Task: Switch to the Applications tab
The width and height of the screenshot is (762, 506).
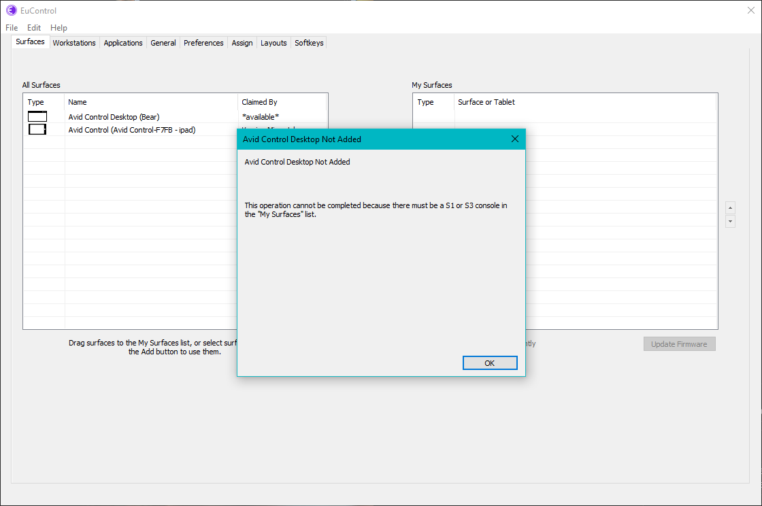Action: [x=123, y=43]
